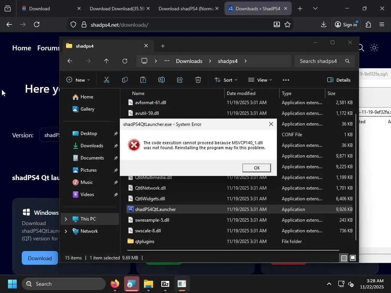The image size is (391, 293).
Task: Close the System Error dialog with X
Action: pyautogui.click(x=271, y=124)
